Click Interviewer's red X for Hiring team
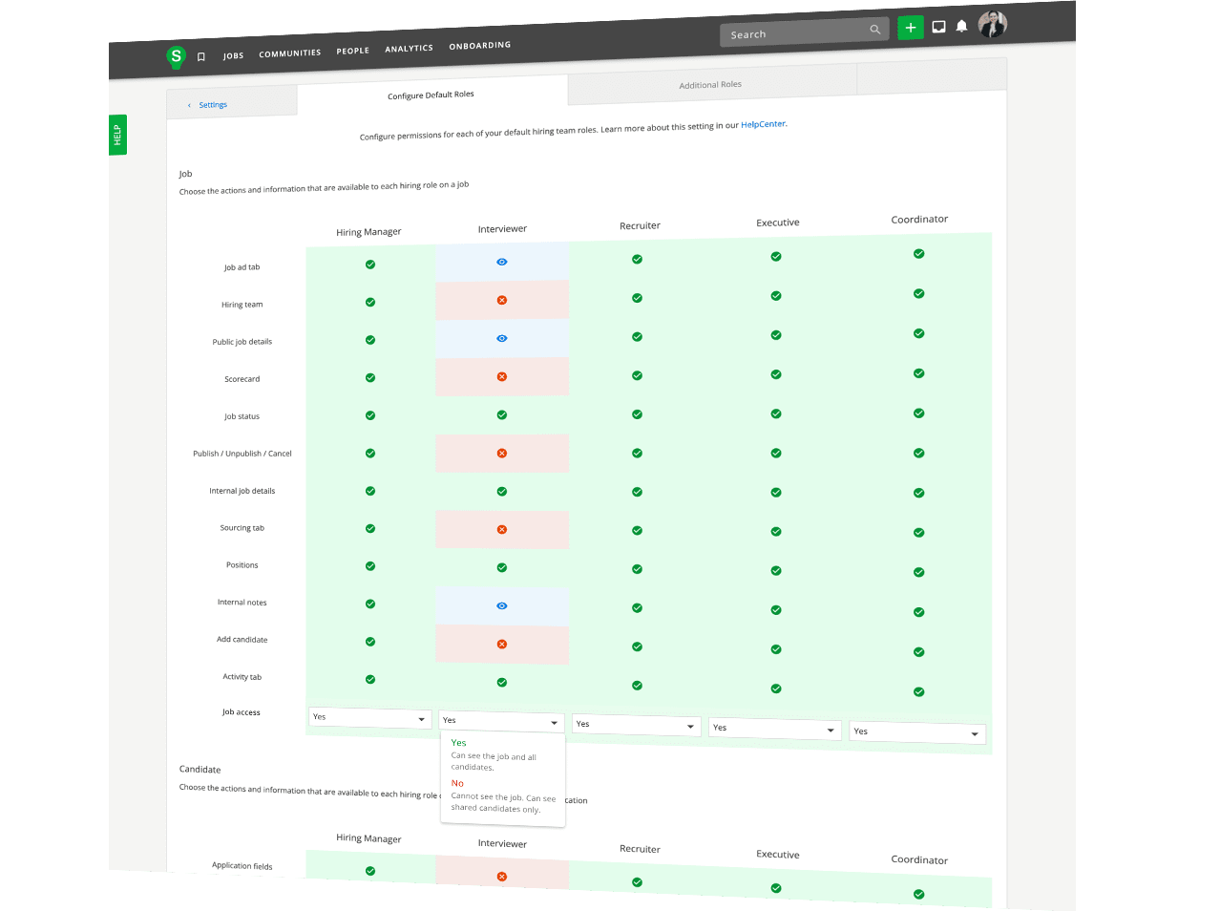 click(x=502, y=300)
